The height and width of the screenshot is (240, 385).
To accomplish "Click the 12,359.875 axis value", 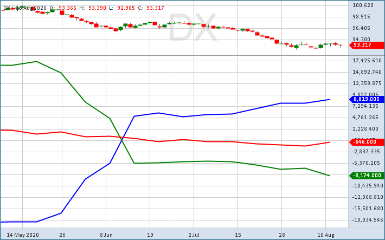I will pos(367,83).
